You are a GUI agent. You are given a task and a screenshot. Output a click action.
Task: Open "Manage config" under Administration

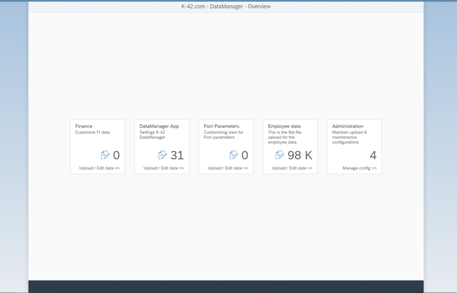[x=359, y=168]
